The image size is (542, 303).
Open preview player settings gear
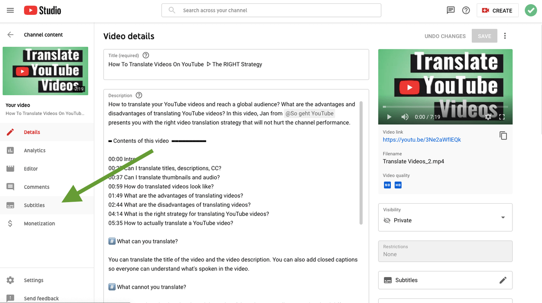point(488,117)
